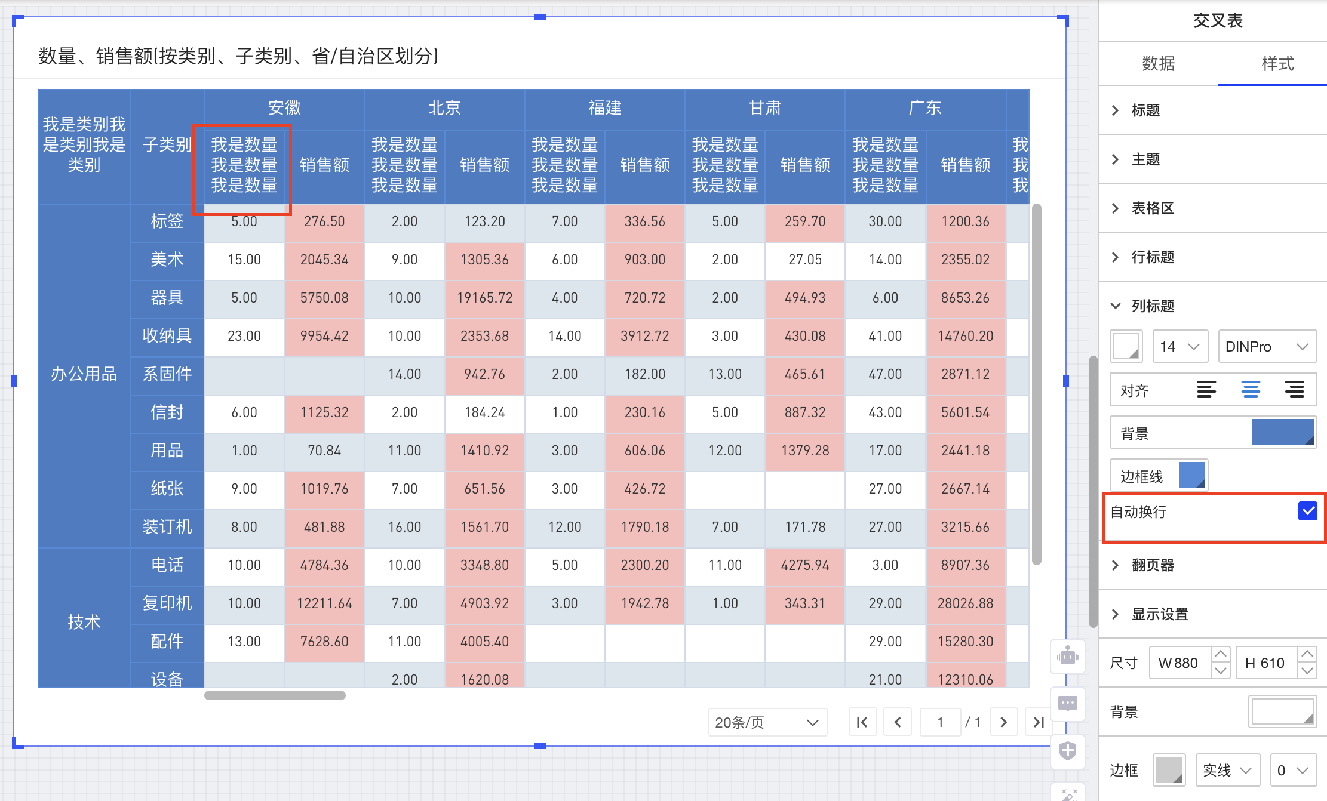The height and width of the screenshot is (801, 1327).
Task: Left align the column header text
Action: [1206, 389]
